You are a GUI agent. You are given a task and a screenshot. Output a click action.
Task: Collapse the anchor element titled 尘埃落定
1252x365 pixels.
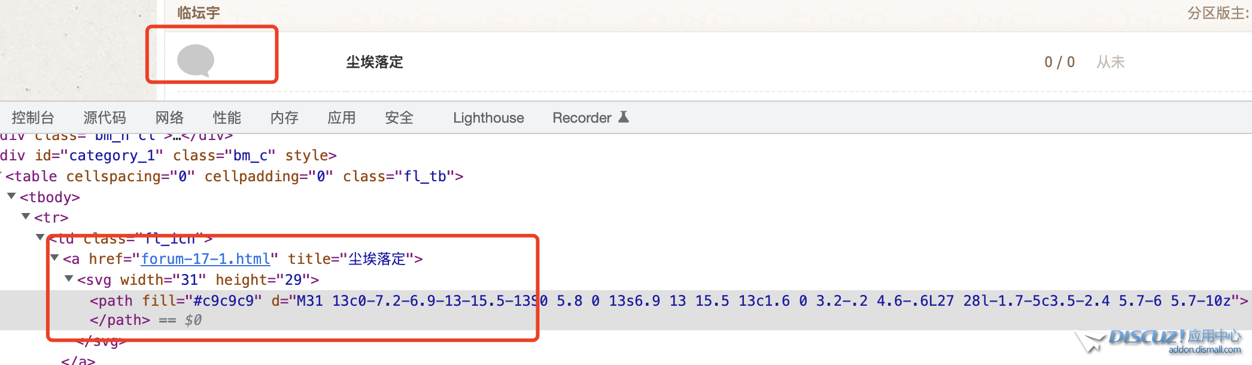[x=54, y=258]
